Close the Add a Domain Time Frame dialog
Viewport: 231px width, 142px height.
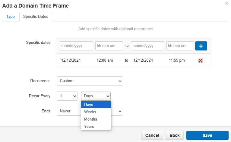(x=226, y=3)
